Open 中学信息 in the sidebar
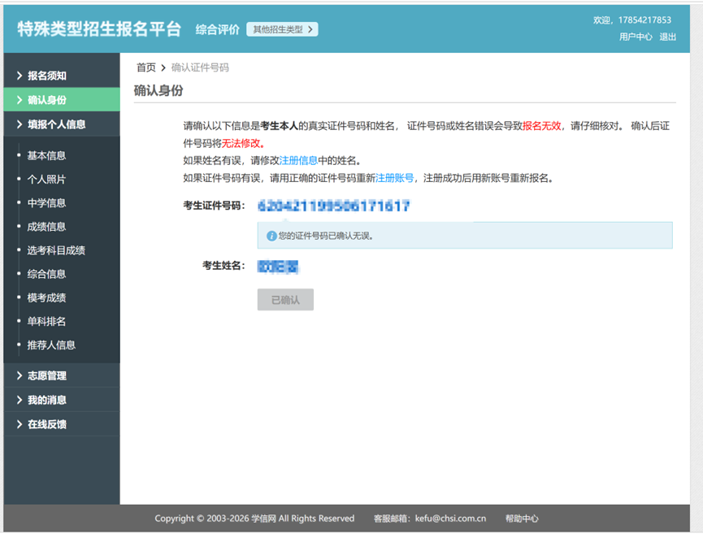Image resolution: width=703 pixels, height=534 pixels. tap(46, 203)
